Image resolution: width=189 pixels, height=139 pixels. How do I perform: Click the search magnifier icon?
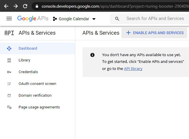coord(117,19)
